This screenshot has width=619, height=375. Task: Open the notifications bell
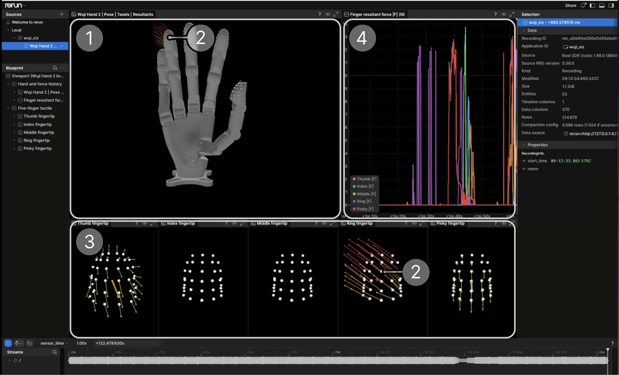tap(583, 5)
